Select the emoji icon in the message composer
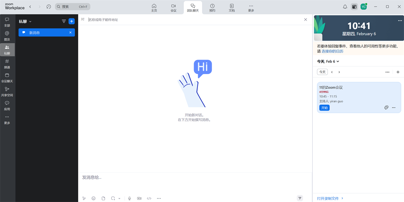Viewport: 404px width, 202px height. 94,198
